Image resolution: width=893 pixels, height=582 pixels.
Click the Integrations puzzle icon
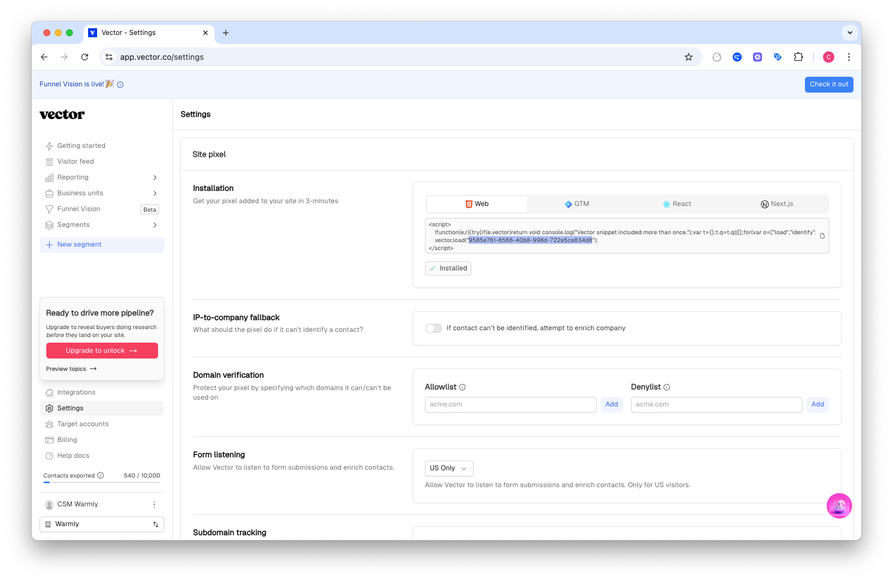[x=49, y=392]
